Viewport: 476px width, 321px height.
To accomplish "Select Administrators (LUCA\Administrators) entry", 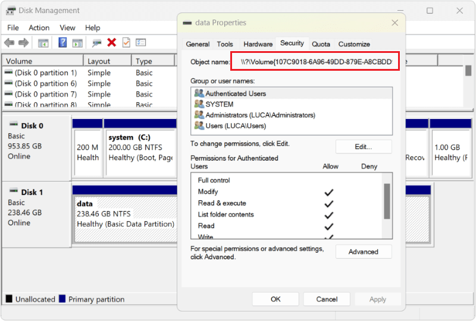I will tap(292, 115).
